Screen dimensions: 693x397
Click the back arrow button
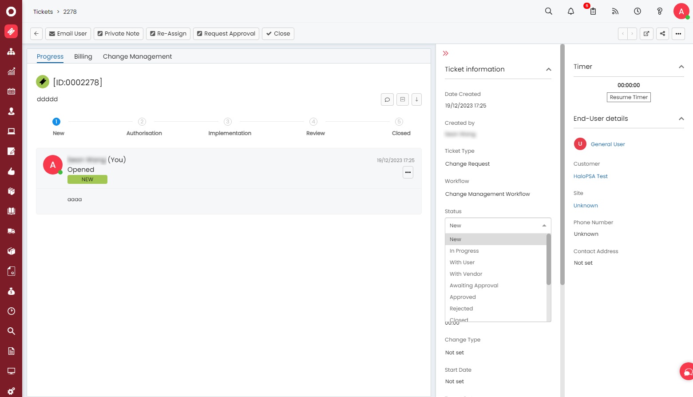36,34
